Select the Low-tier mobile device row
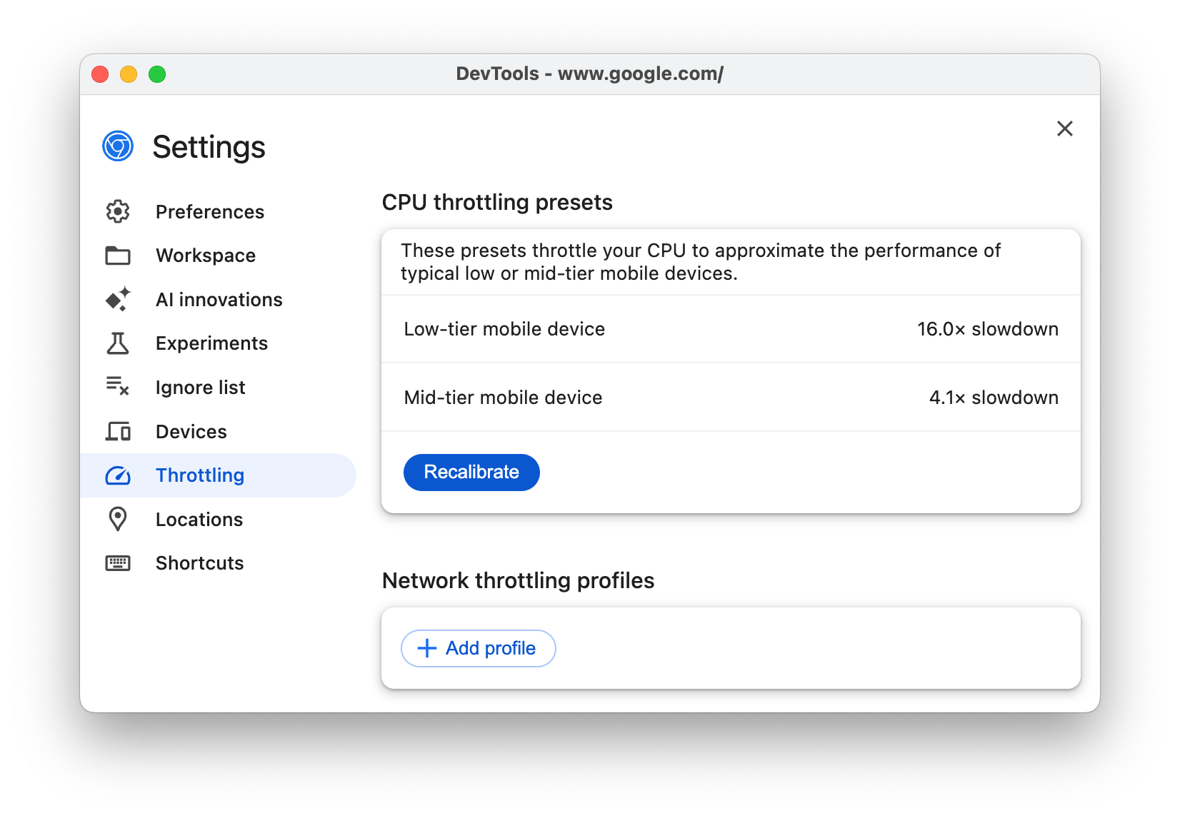 coord(731,329)
